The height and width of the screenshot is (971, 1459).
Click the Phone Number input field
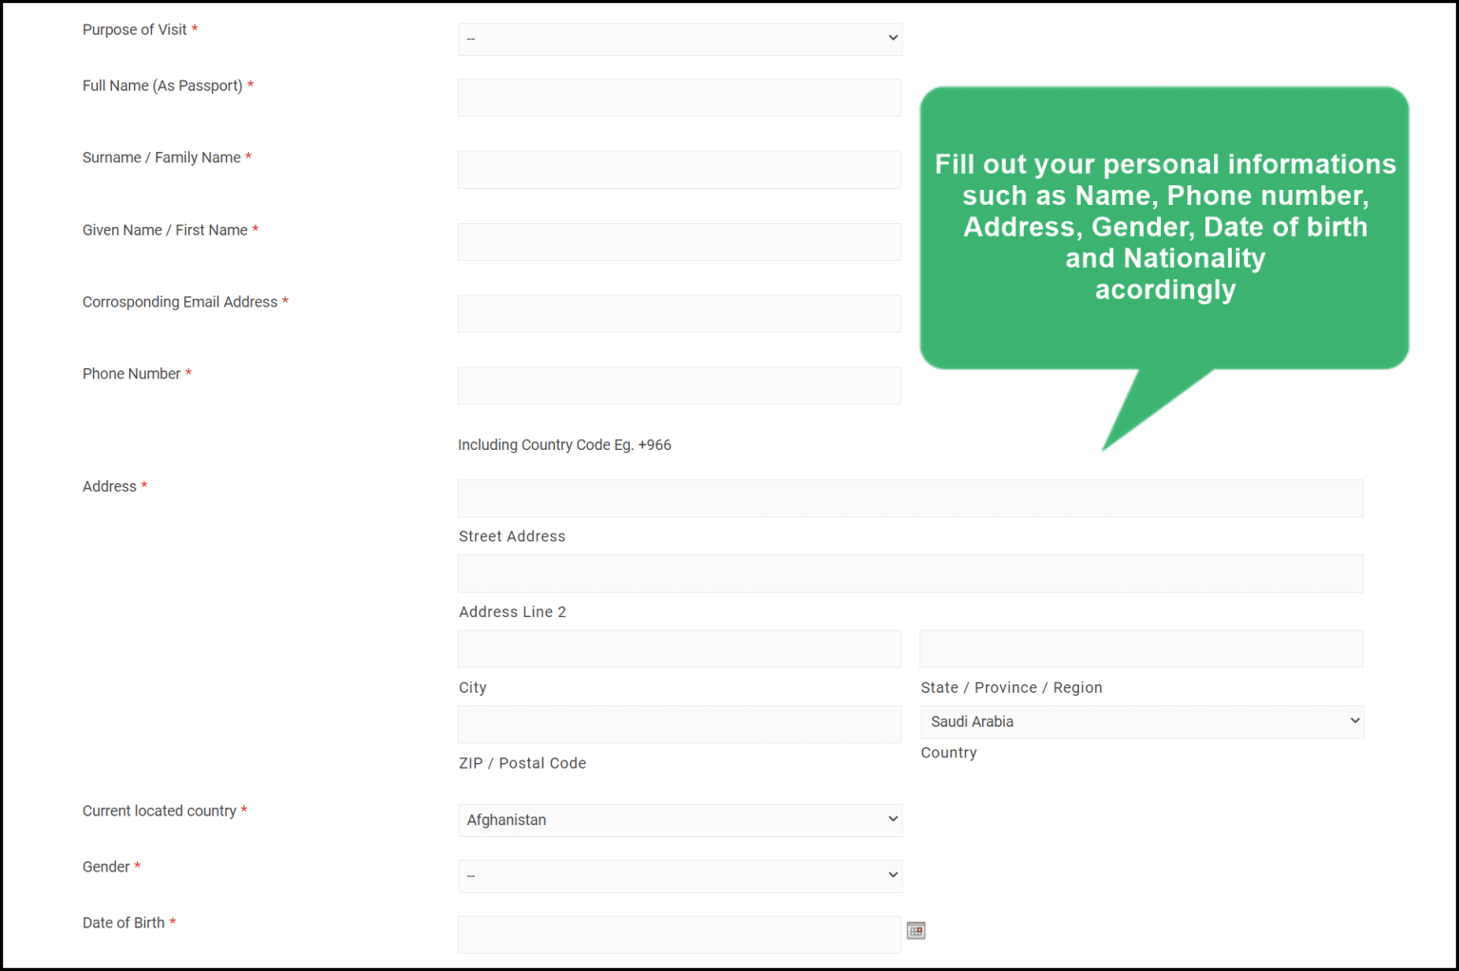point(678,385)
